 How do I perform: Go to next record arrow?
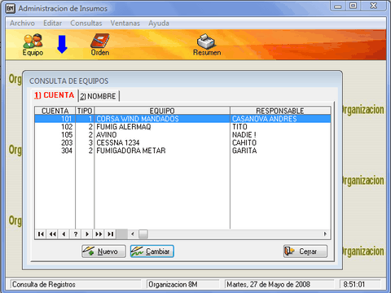point(87,234)
